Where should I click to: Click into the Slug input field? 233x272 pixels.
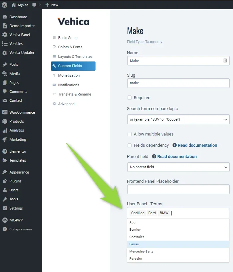pos(178,83)
